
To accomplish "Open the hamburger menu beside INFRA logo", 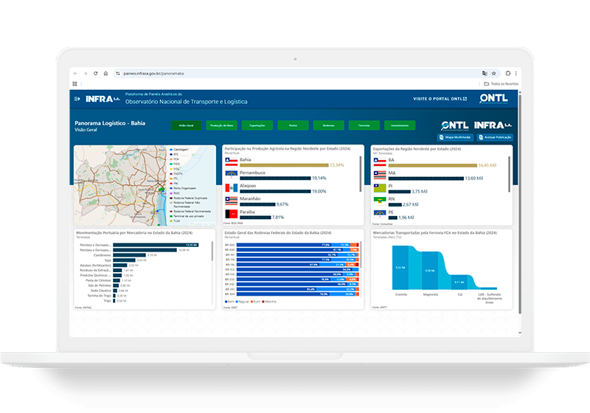I will 76,99.
